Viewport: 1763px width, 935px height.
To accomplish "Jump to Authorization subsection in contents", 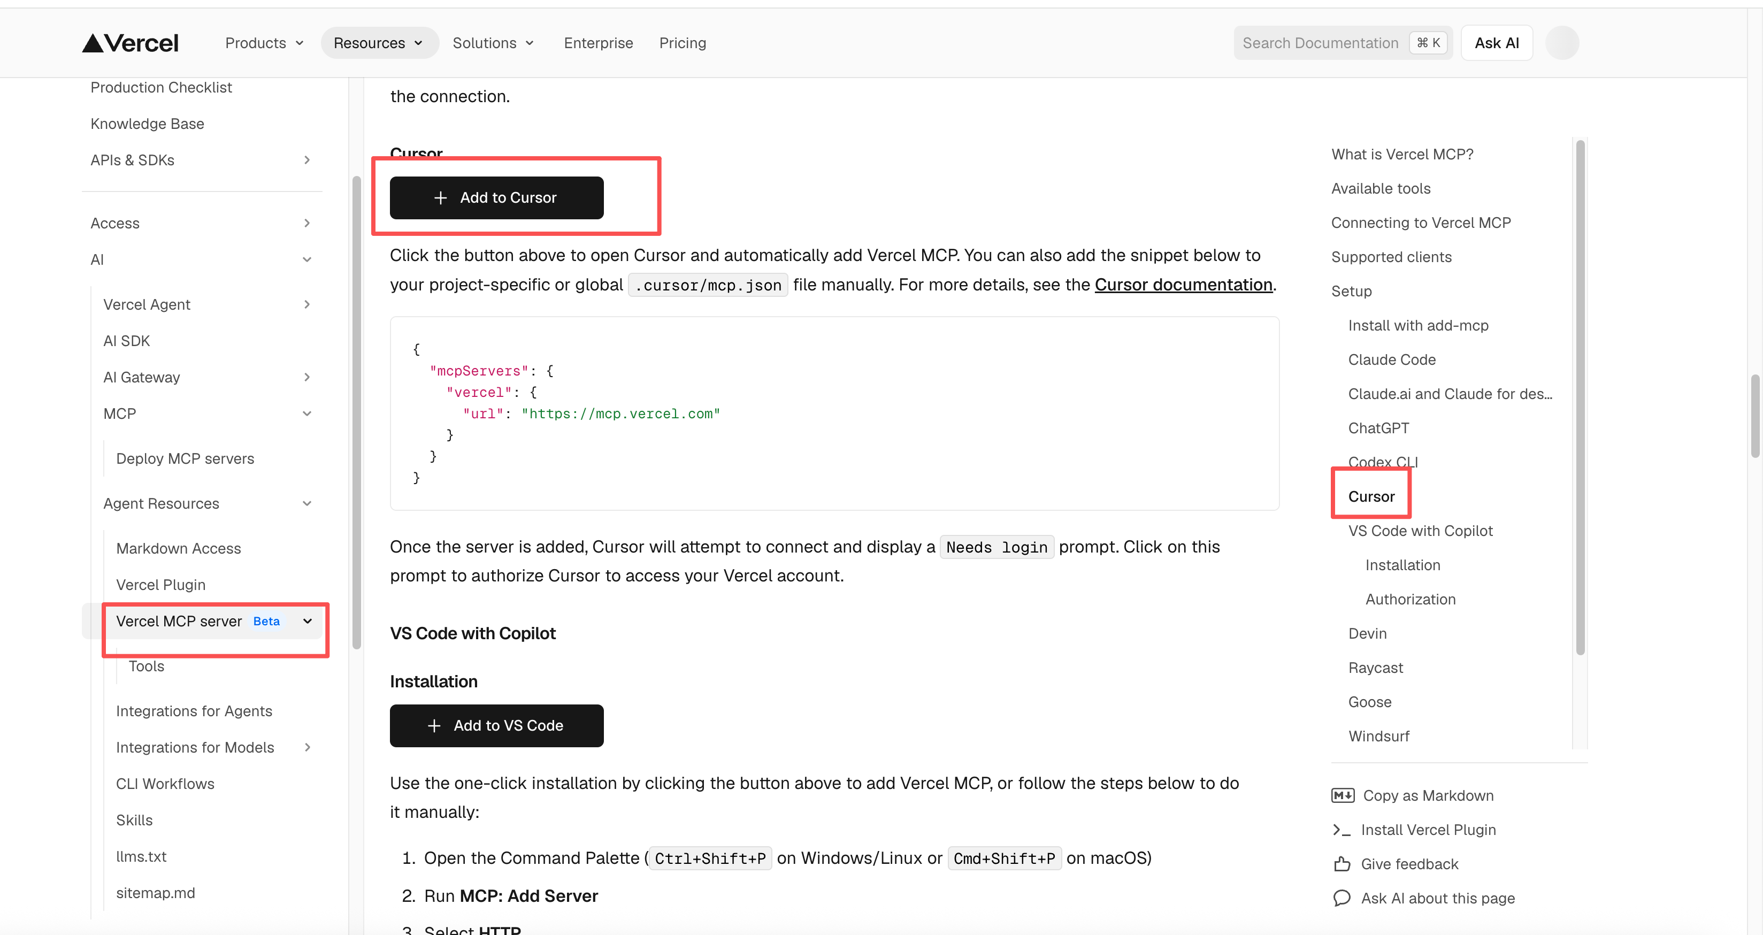I will [x=1410, y=599].
